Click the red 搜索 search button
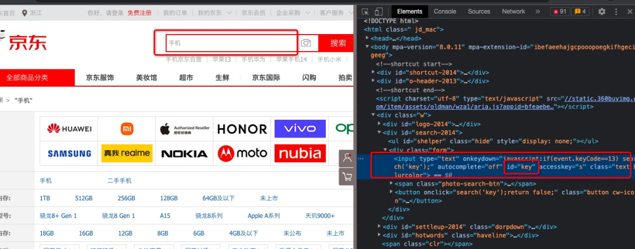Screen dimensions: 635x249 [x=337, y=43]
